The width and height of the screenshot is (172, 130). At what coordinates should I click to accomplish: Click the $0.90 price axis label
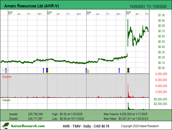pos(161,21)
